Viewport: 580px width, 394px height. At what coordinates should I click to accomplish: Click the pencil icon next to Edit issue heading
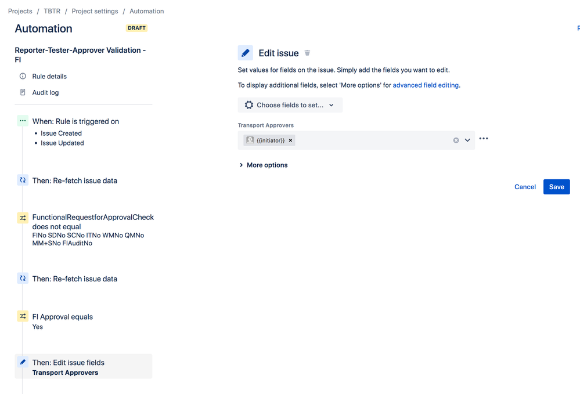tap(245, 53)
